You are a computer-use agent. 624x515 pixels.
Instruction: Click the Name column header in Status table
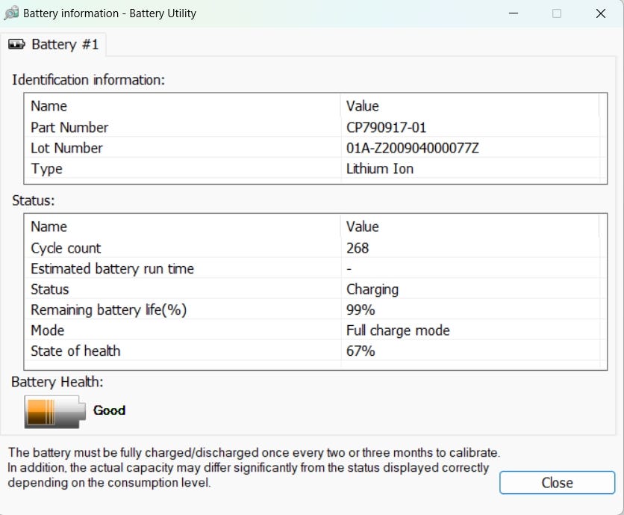[49, 226]
